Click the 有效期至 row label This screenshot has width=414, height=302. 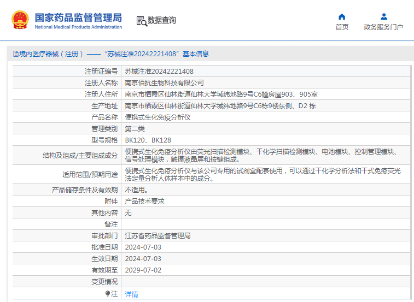(x=104, y=270)
